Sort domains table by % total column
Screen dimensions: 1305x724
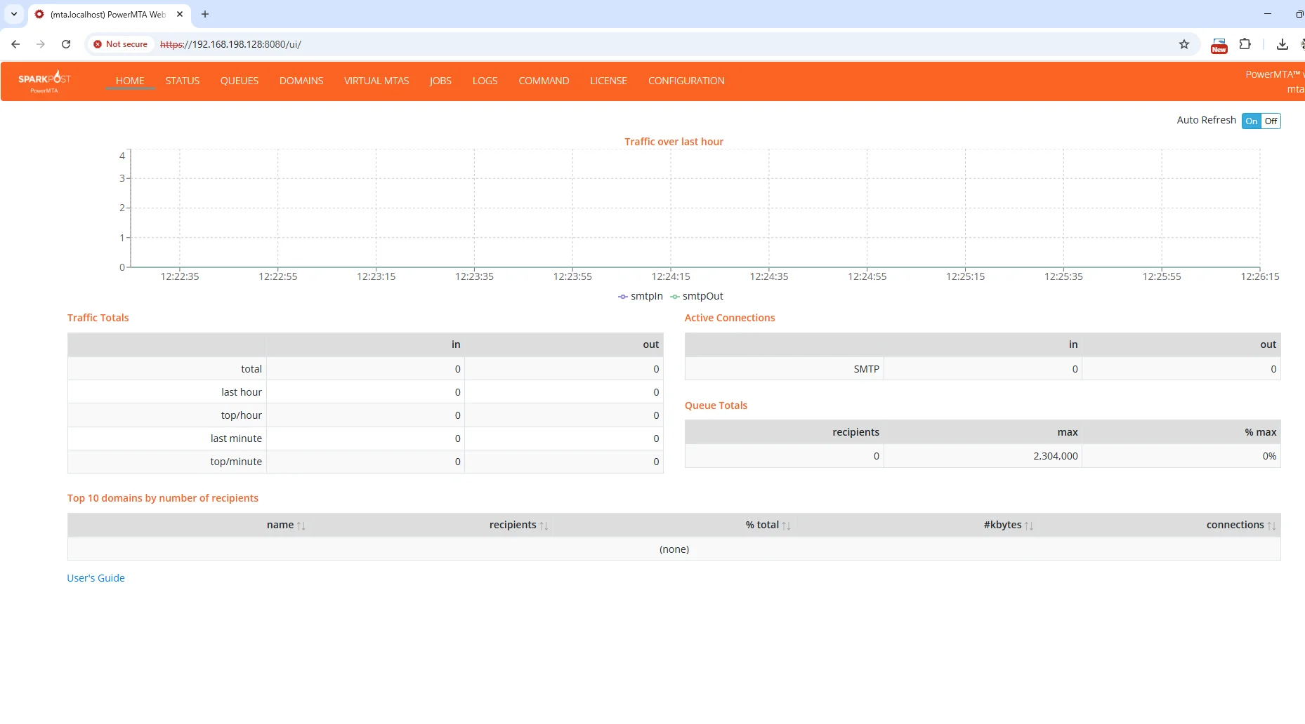click(x=768, y=525)
